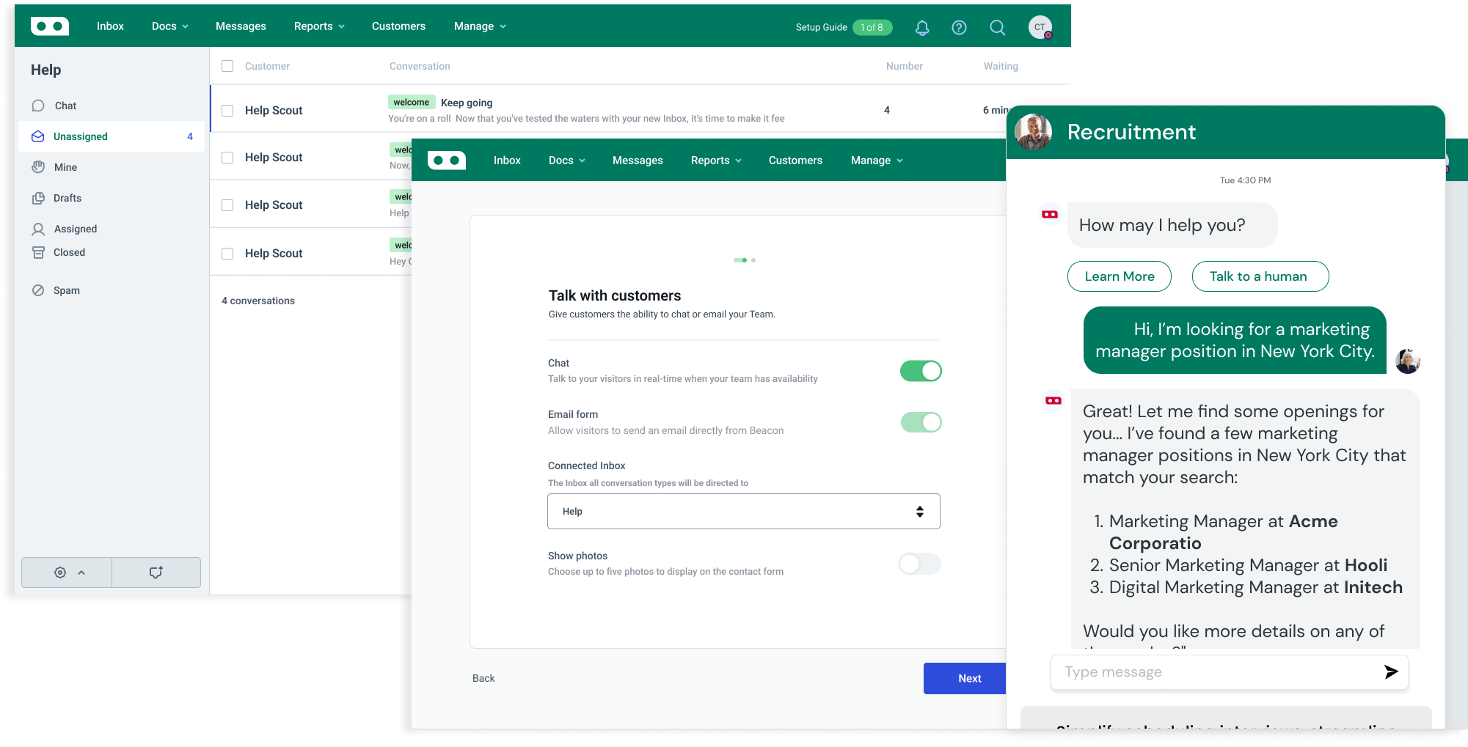Select the Unassigned folder
Image resolution: width=1468 pixels, height=747 pixels.
point(112,136)
